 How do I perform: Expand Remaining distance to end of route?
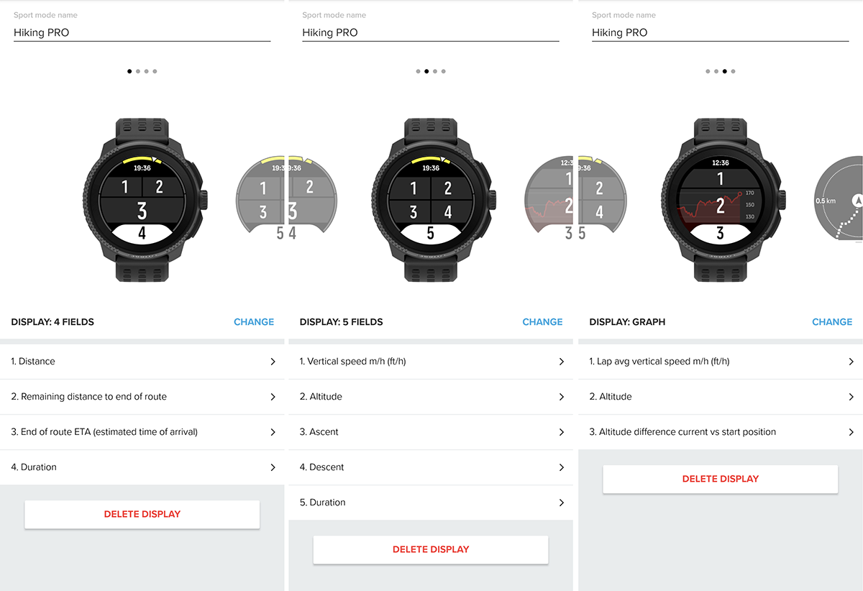pyautogui.click(x=142, y=397)
